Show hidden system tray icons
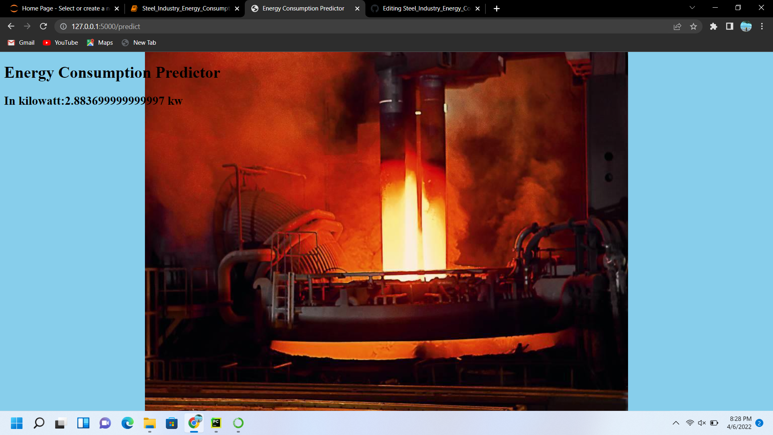773x435 pixels. tap(676, 423)
